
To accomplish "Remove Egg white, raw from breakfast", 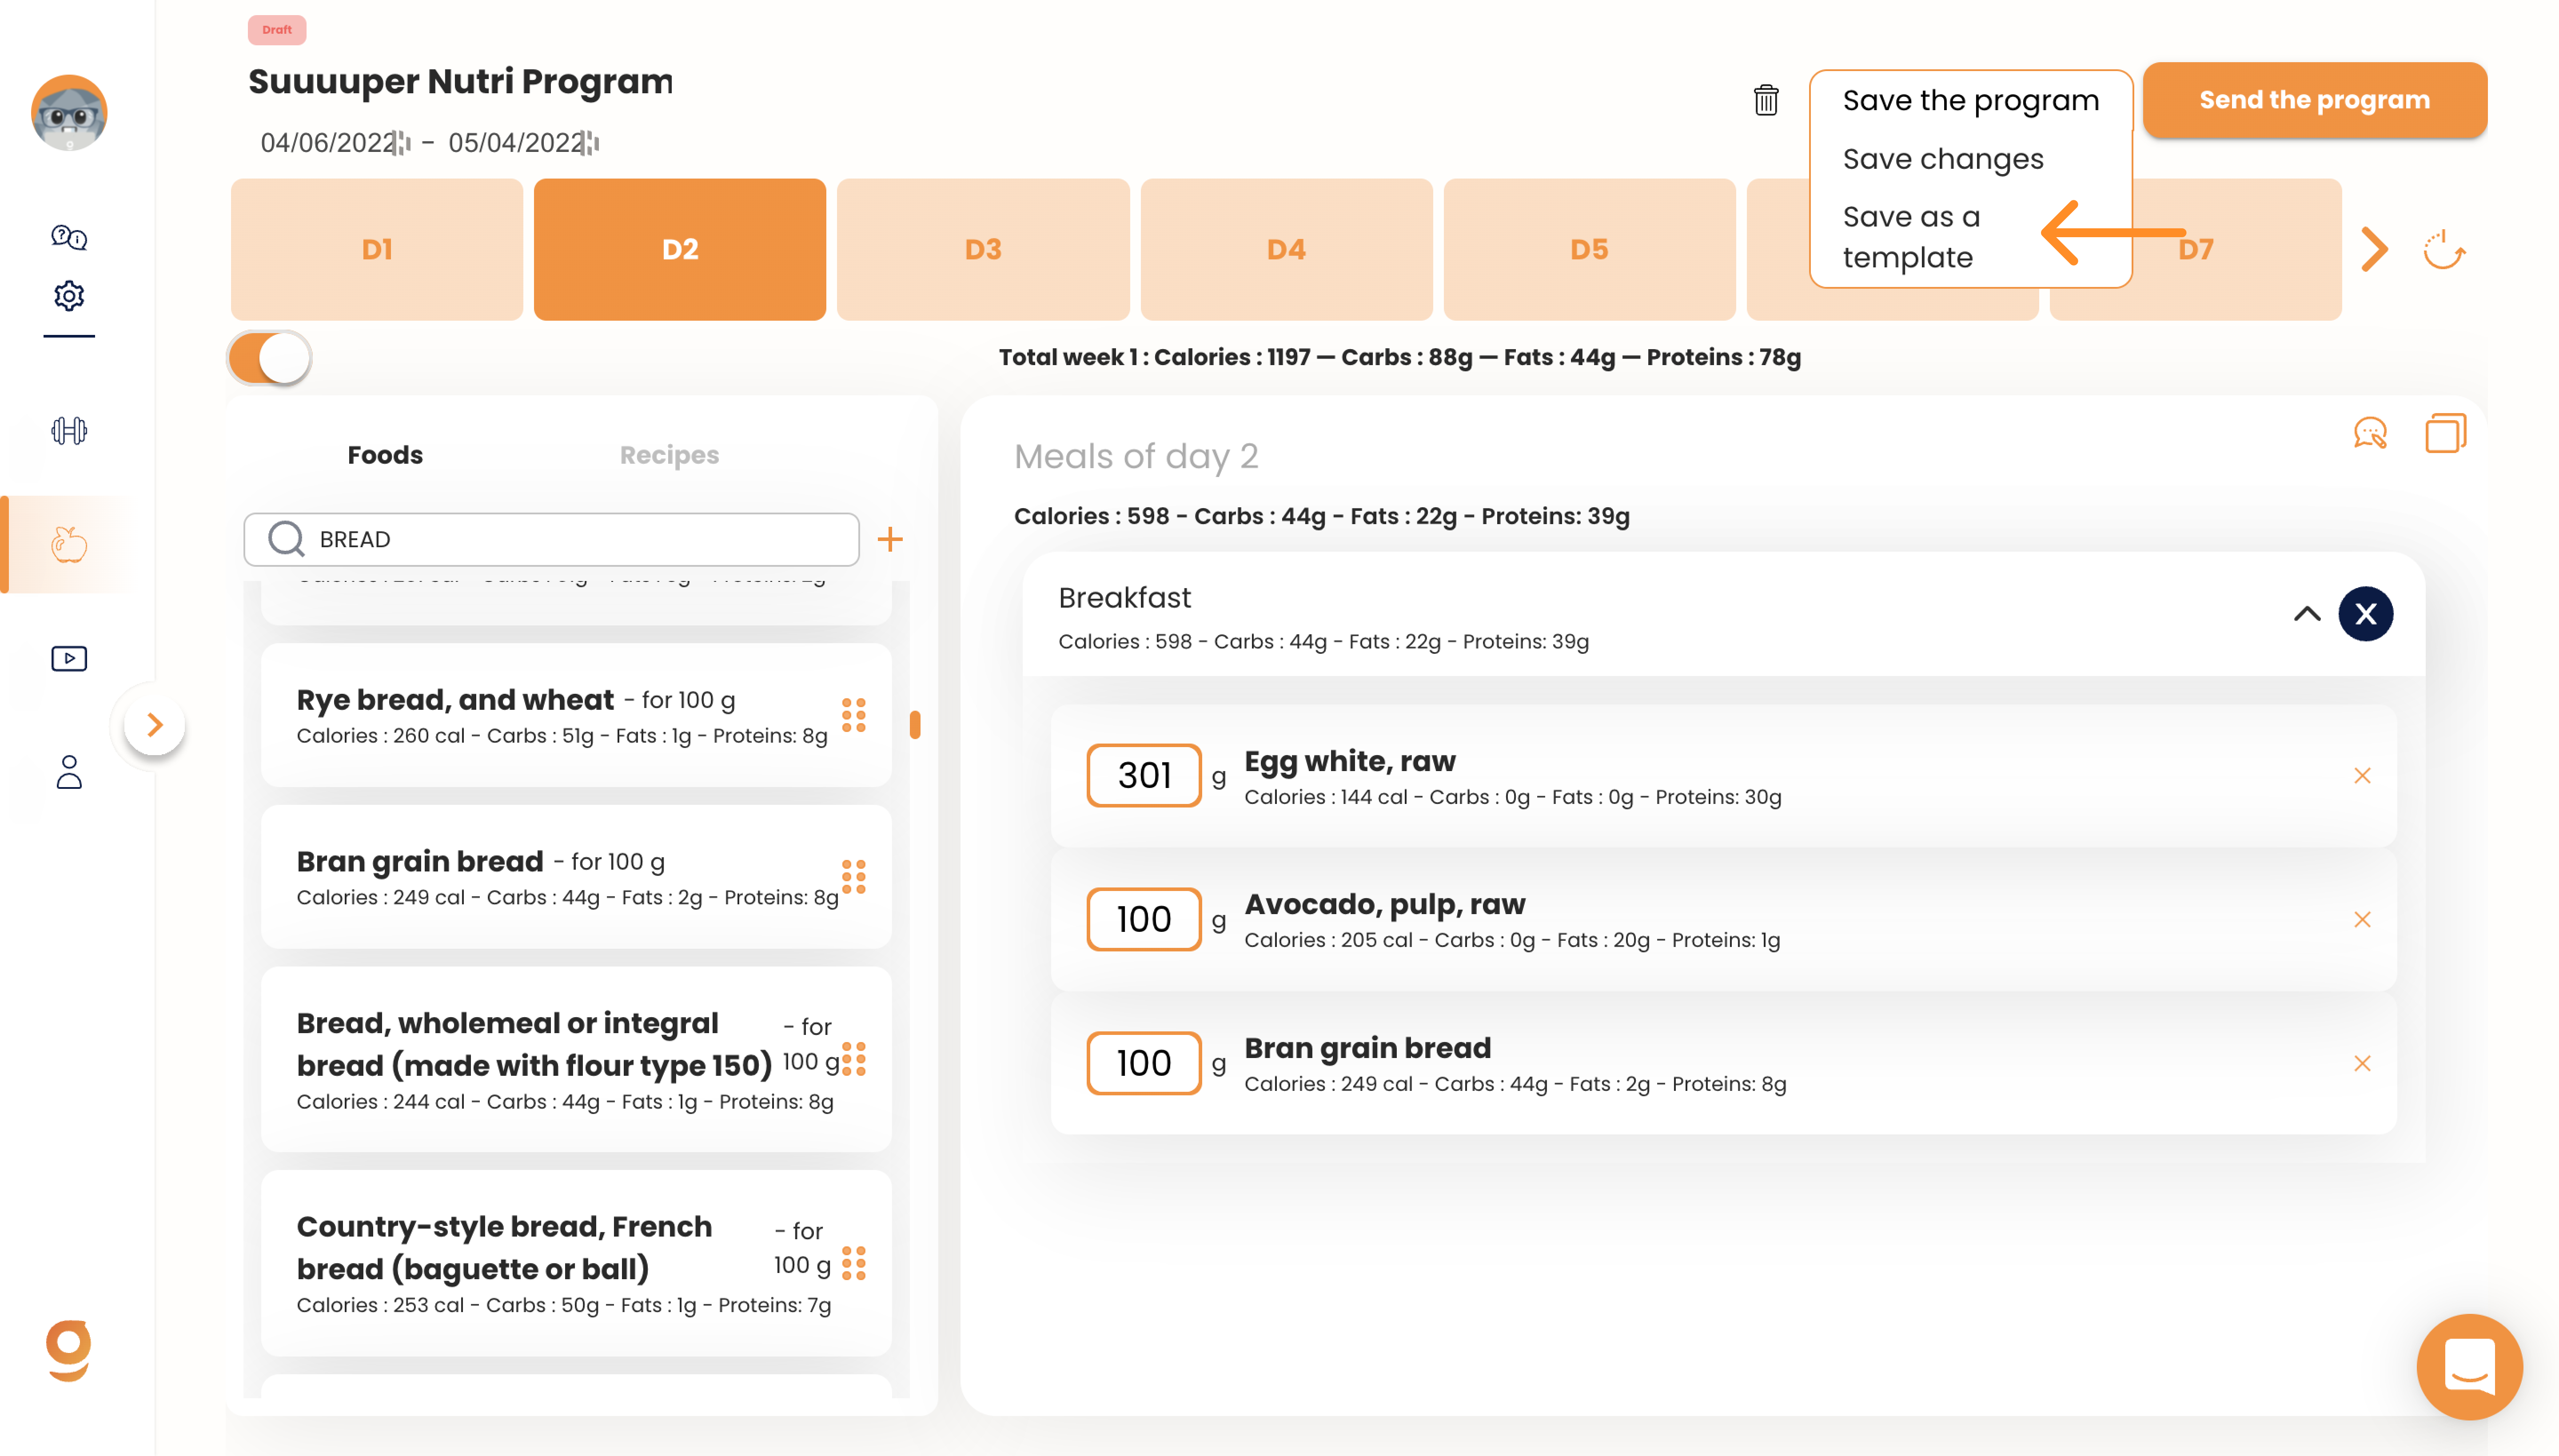I will point(2362,775).
